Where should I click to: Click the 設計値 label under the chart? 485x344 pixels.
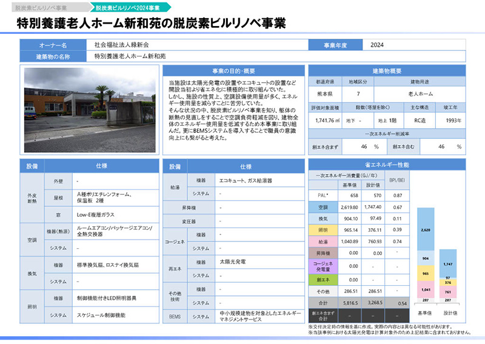[450, 313]
